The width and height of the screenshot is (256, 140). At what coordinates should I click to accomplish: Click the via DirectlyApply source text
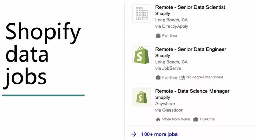172,26
